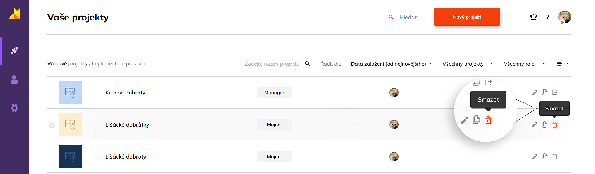Click the Nový projekt button
This screenshot has height=174, width=595.
pyautogui.click(x=467, y=17)
